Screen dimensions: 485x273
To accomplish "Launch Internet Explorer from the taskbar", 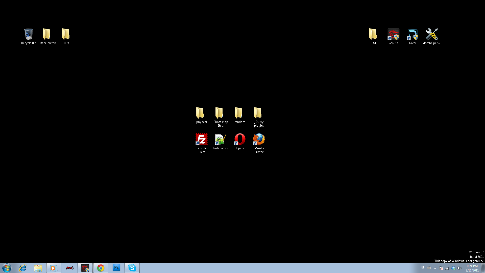I will click(x=23, y=268).
